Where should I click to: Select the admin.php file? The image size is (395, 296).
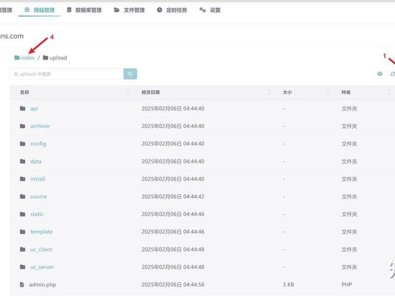[x=42, y=285]
